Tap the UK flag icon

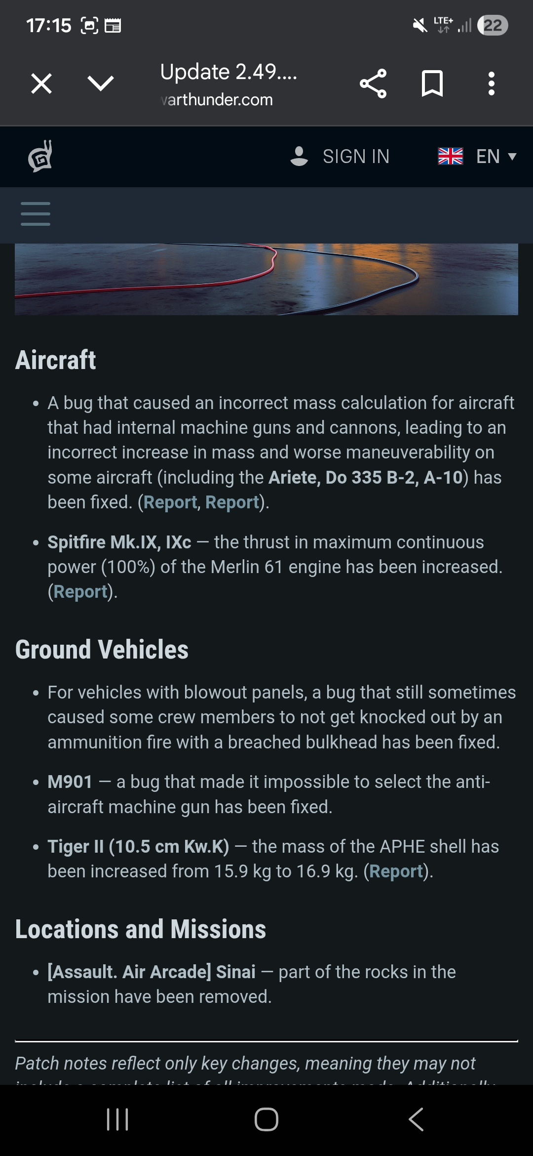(450, 157)
